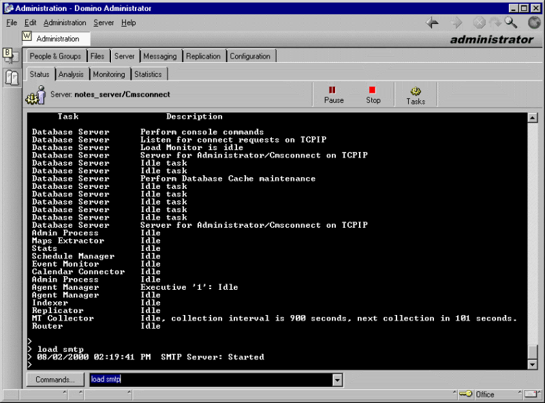Switch to the Analysis sub-tab
The image size is (545, 403).
(71, 74)
